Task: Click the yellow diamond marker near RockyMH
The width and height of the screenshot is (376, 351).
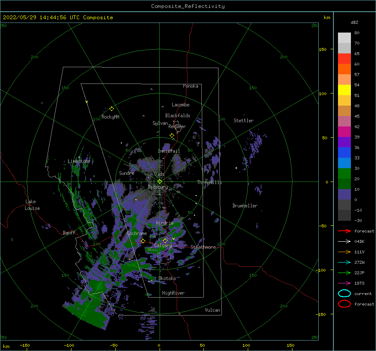Action: (x=112, y=109)
